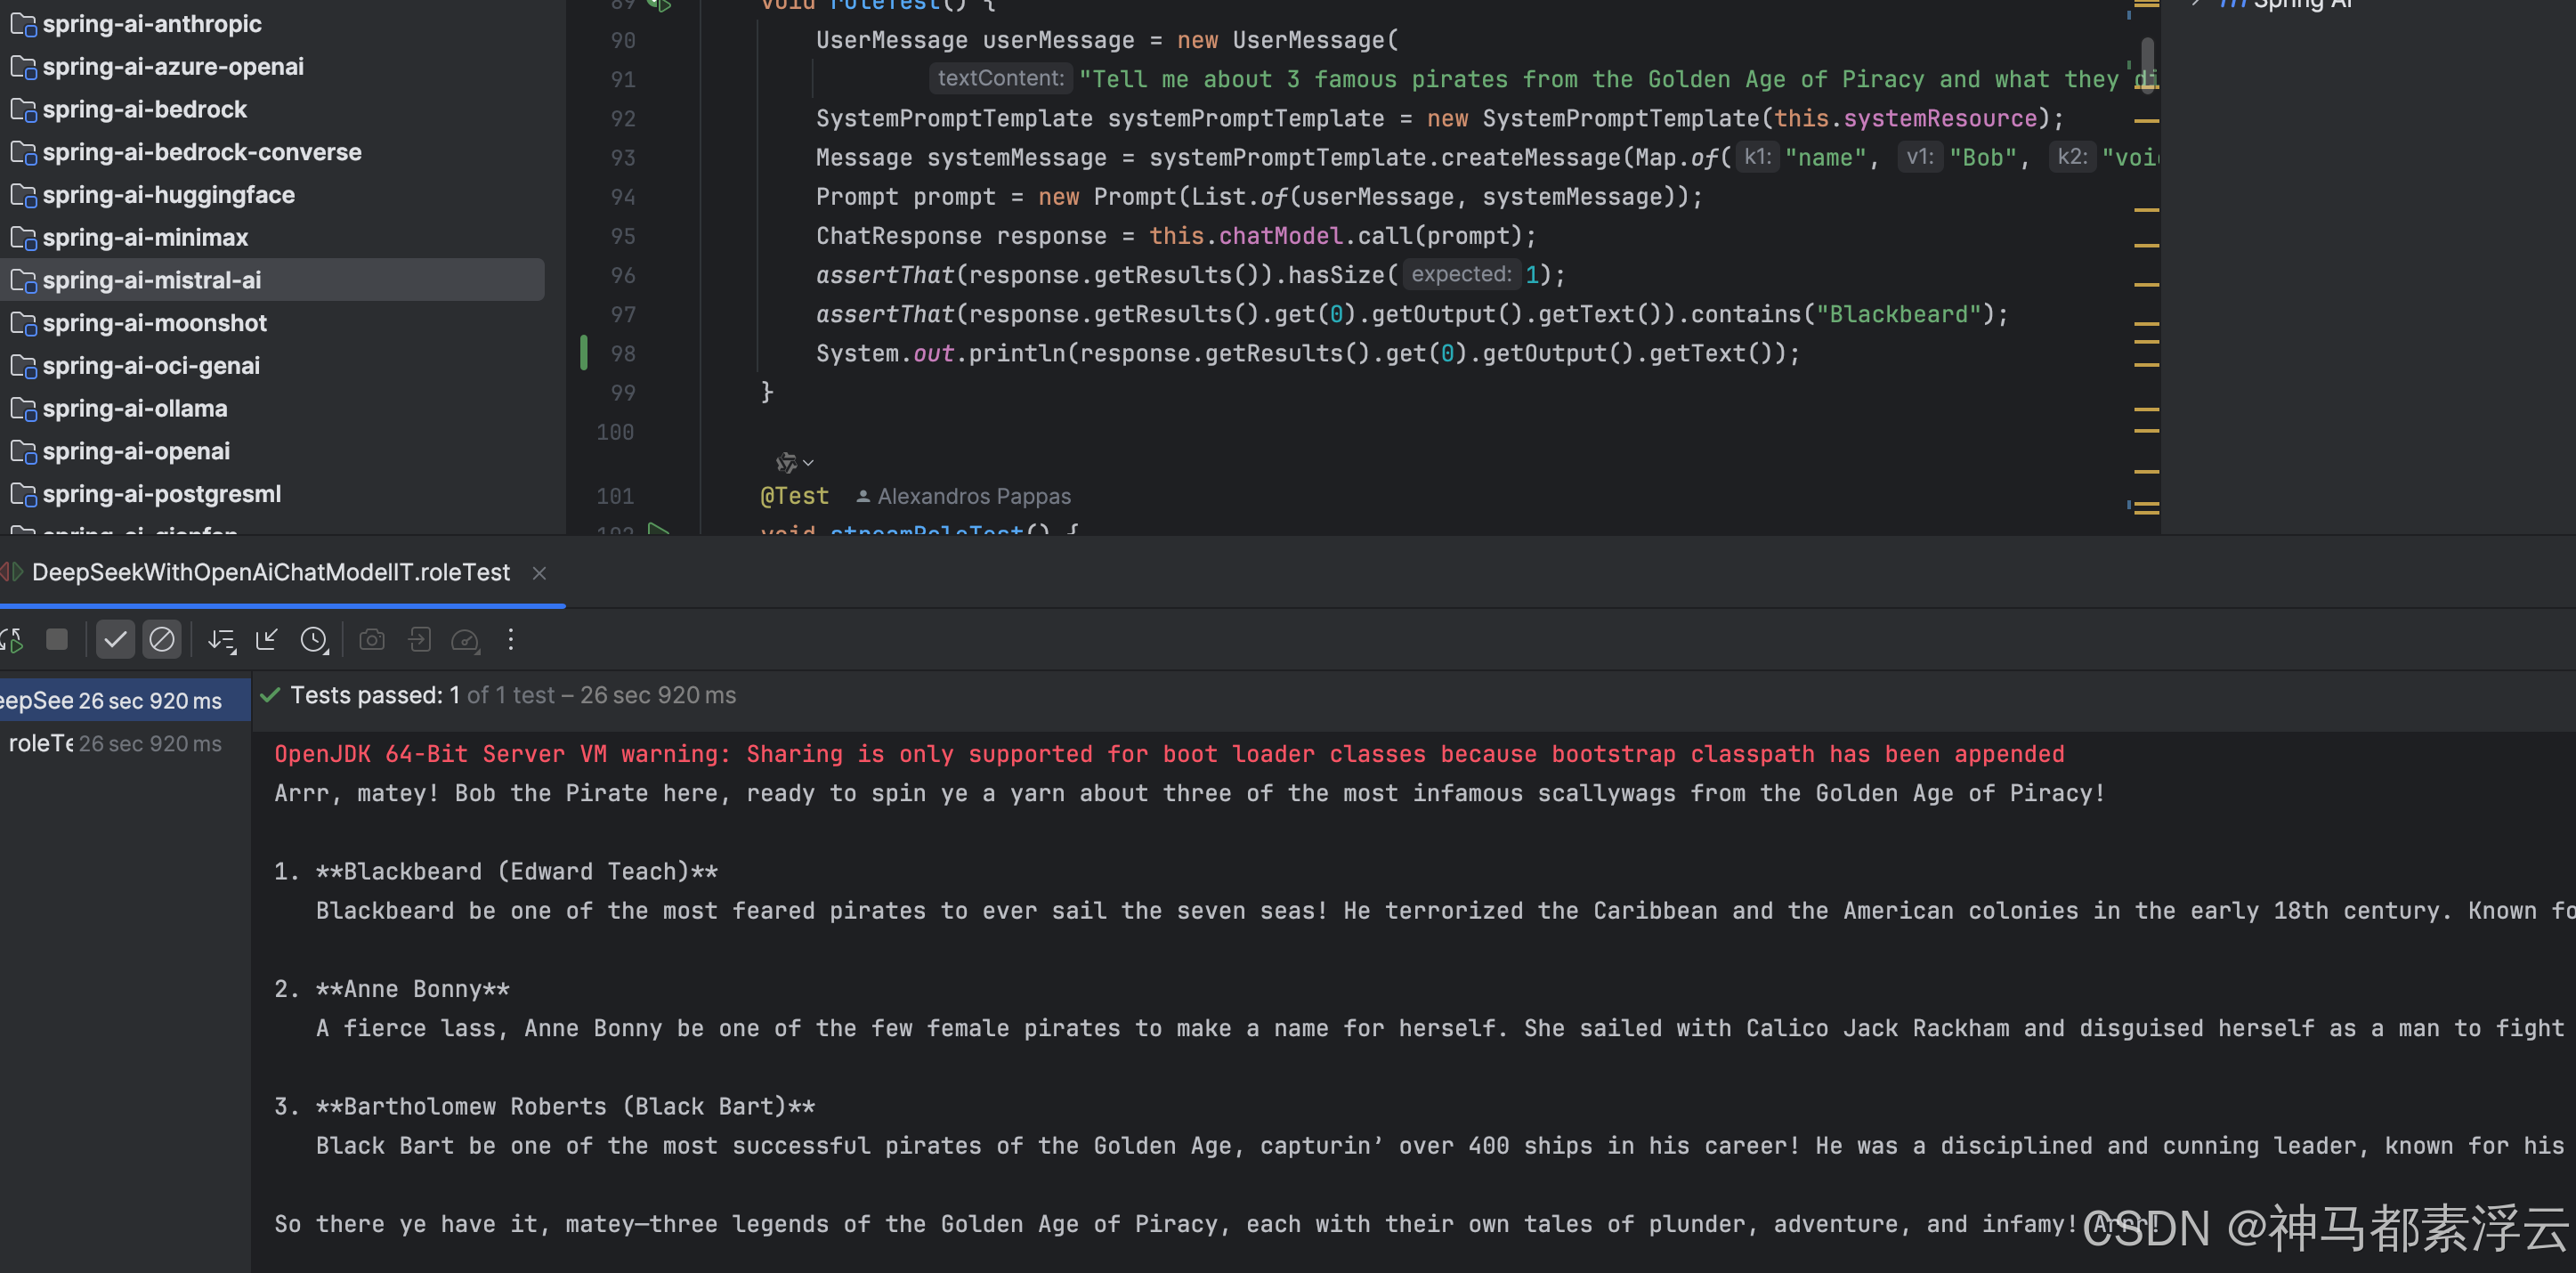The width and height of the screenshot is (2576, 1273).
Task: Click the import tests icon
Action: (420, 640)
